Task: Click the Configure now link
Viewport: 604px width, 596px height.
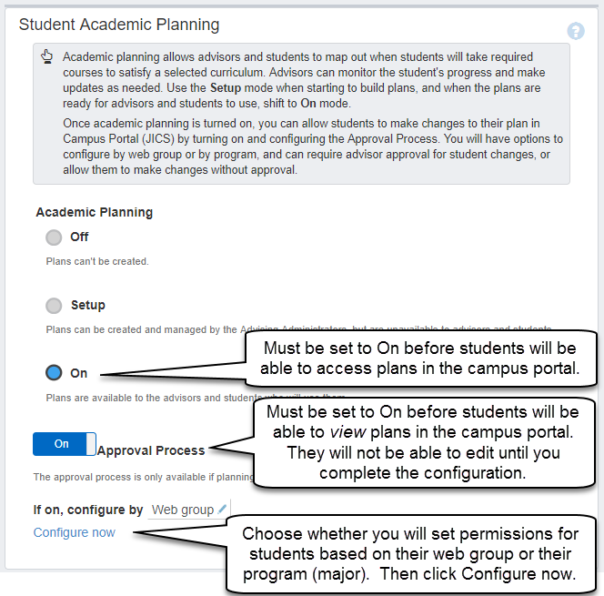Action: (x=75, y=532)
